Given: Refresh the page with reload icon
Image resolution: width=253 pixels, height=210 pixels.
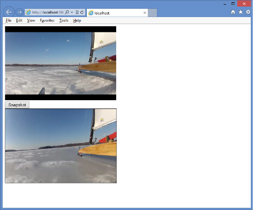Looking at the screenshot, I should (82, 12).
